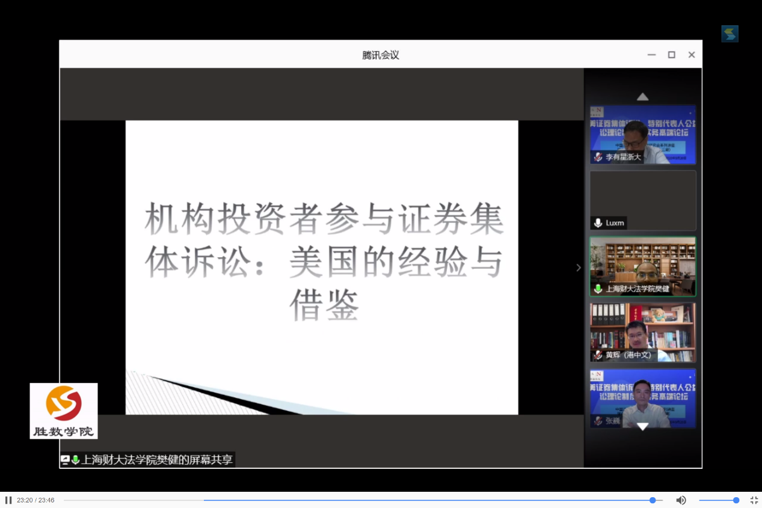Select 张巍 participant video tile
762x508 pixels.
click(642, 398)
